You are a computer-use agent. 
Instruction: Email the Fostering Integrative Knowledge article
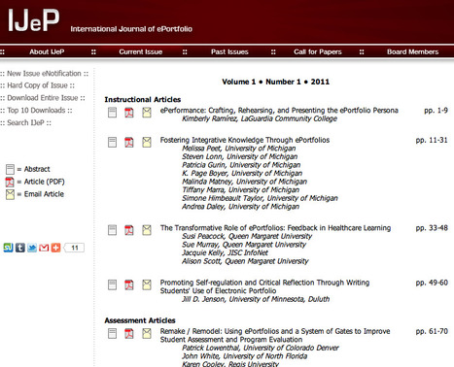tap(147, 142)
